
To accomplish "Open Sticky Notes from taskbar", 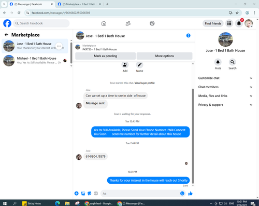I will 32,203.
